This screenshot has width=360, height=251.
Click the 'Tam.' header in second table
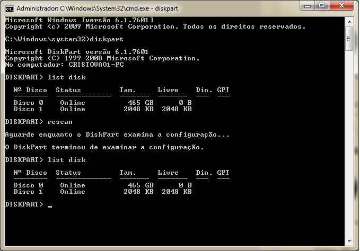[128, 172]
